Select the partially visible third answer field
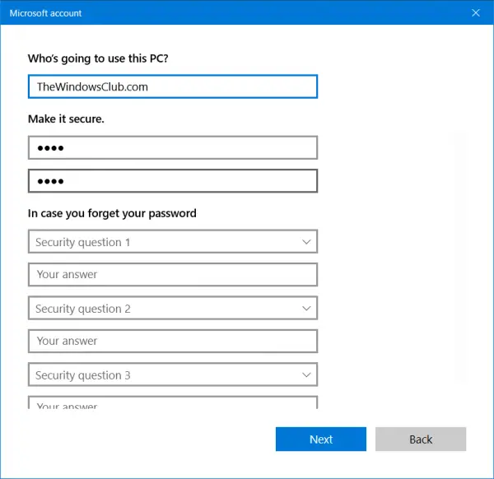 pos(172,403)
